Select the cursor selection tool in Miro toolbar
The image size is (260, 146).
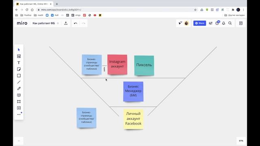(x=19, y=49)
